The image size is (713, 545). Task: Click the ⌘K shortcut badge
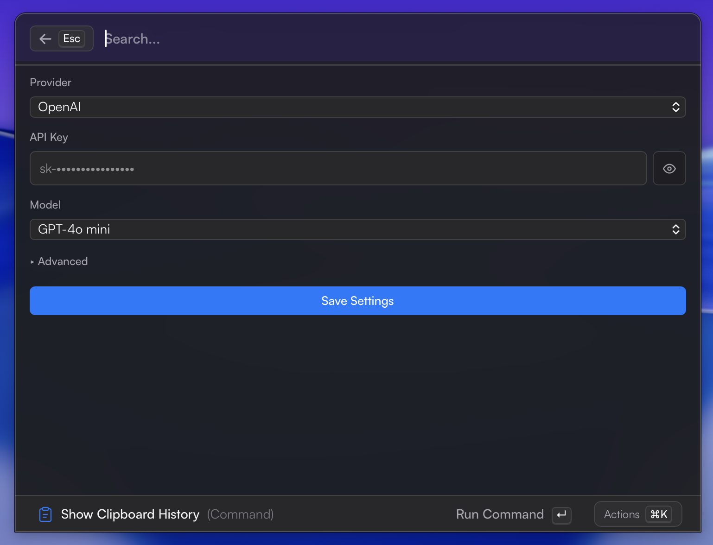coord(659,514)
